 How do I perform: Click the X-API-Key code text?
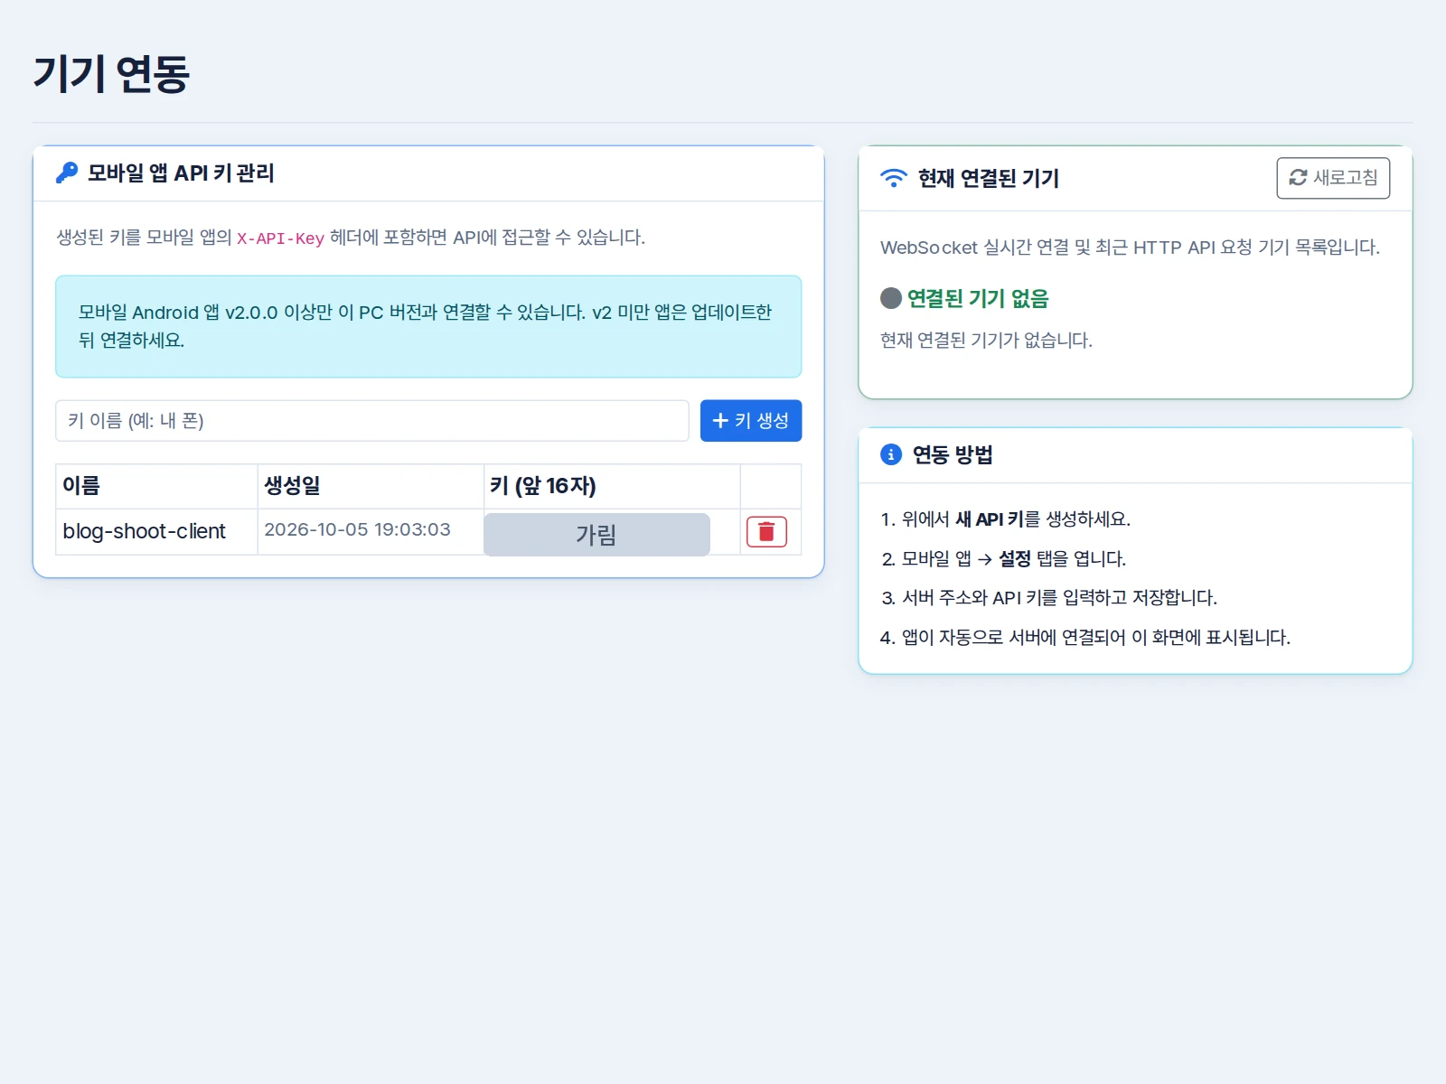pos(280,238)
